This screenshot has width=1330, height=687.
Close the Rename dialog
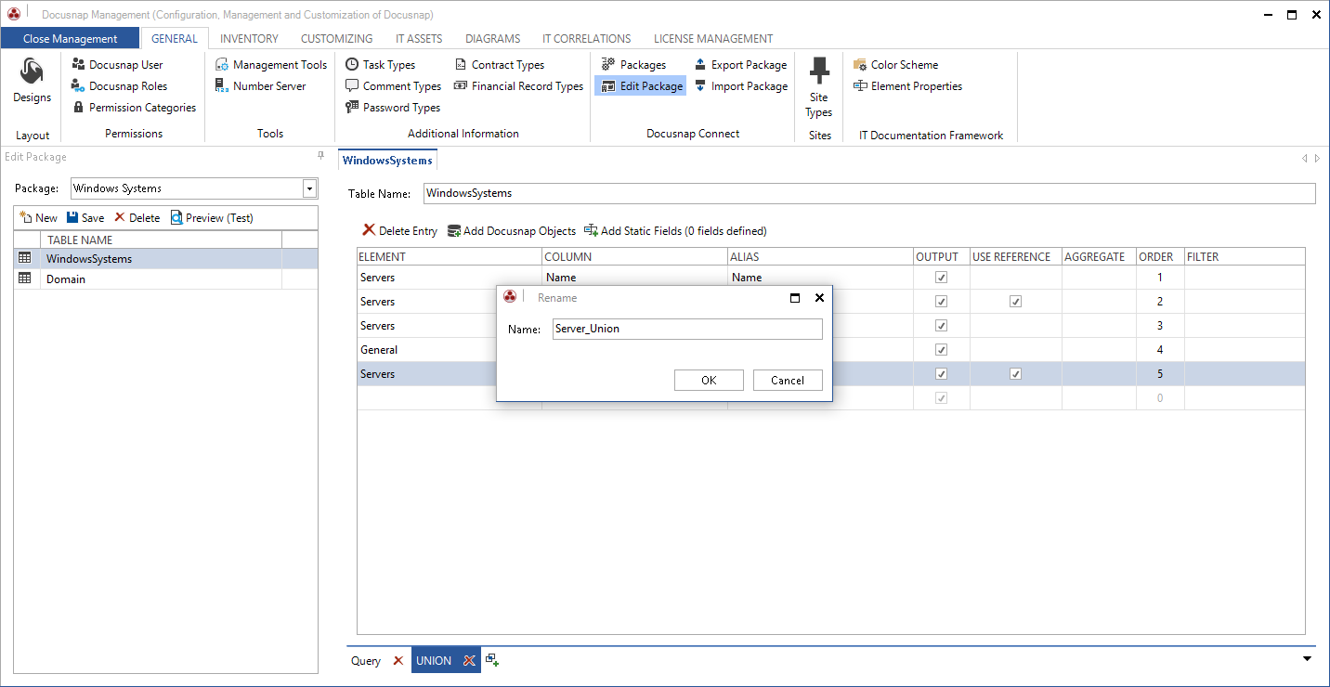pos(819,298)
